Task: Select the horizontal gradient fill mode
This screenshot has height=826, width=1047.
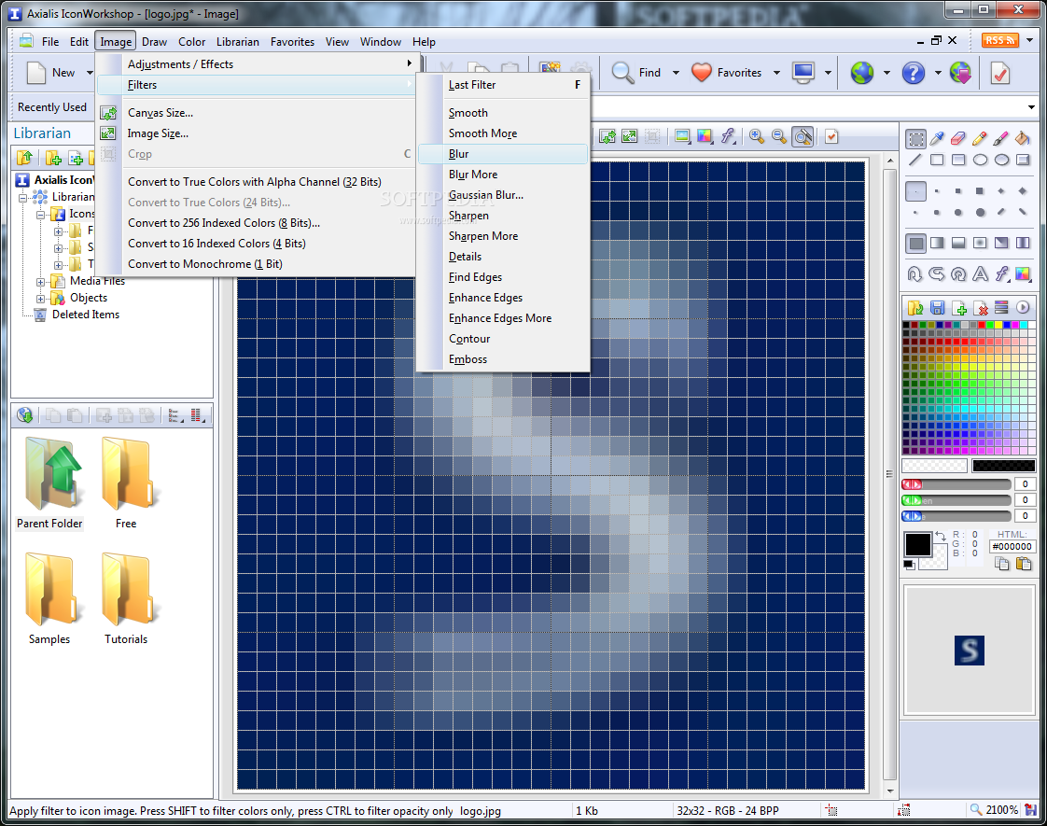Action: click(937, 243)
